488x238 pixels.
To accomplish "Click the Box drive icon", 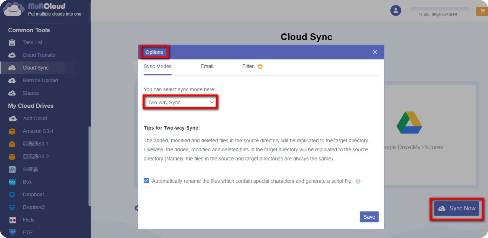I will coord(12,182).
